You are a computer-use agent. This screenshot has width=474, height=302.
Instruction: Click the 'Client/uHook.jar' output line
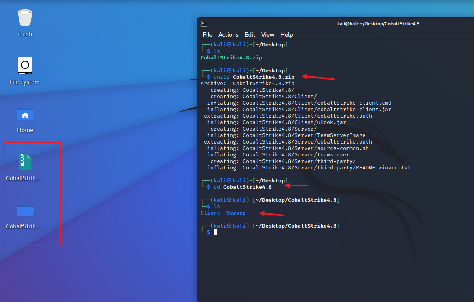277,122
